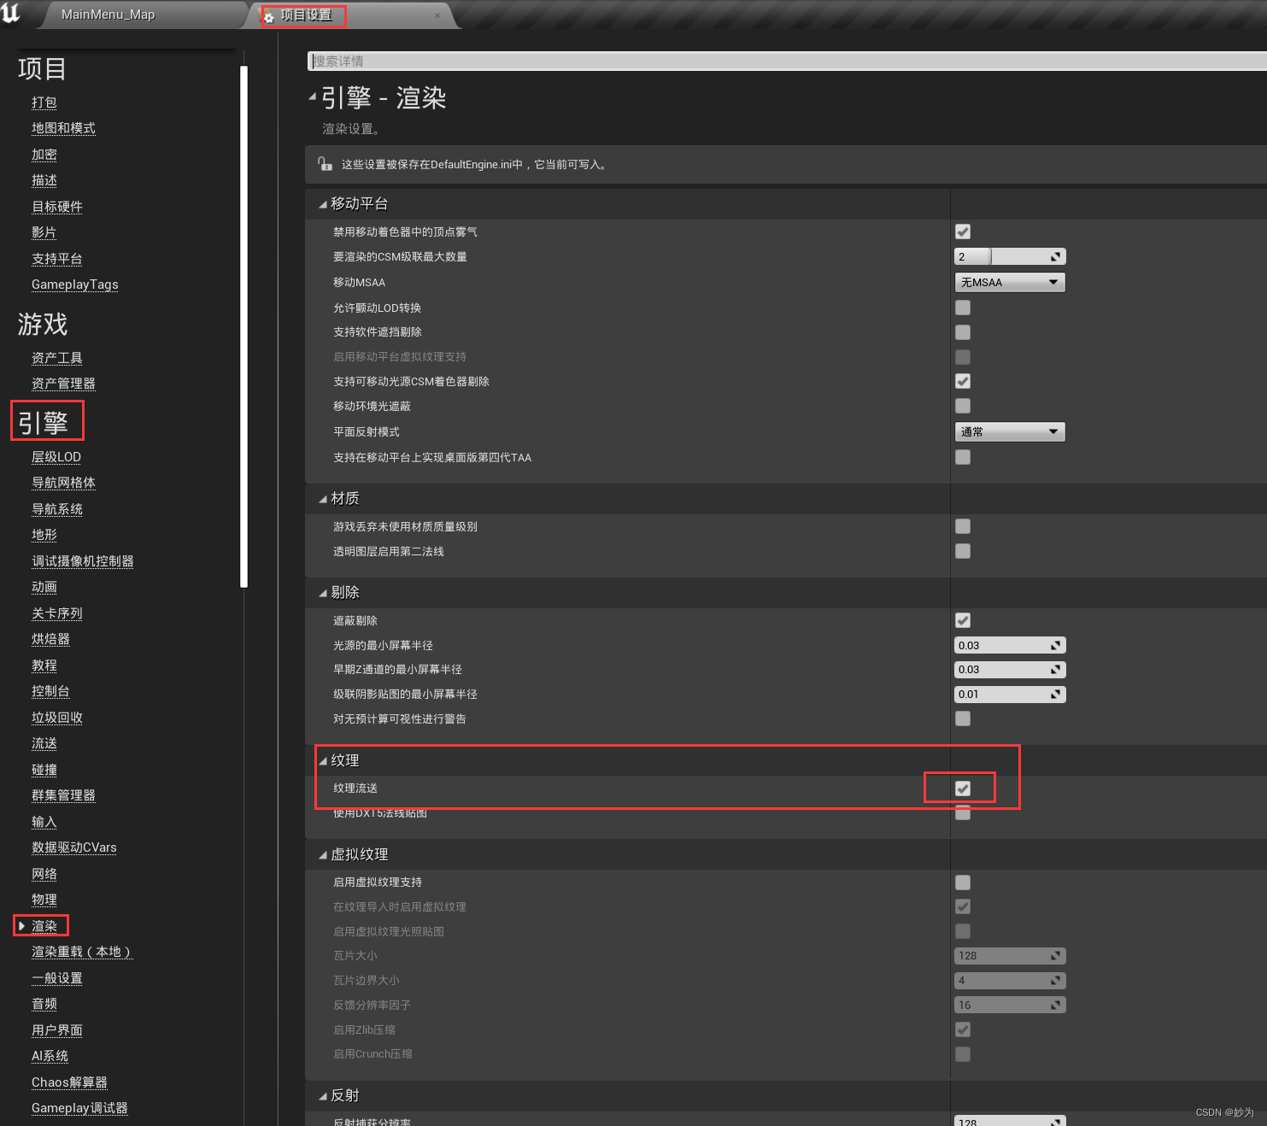
Task: Collapse the 纹理 section
Action: (323, 761)
